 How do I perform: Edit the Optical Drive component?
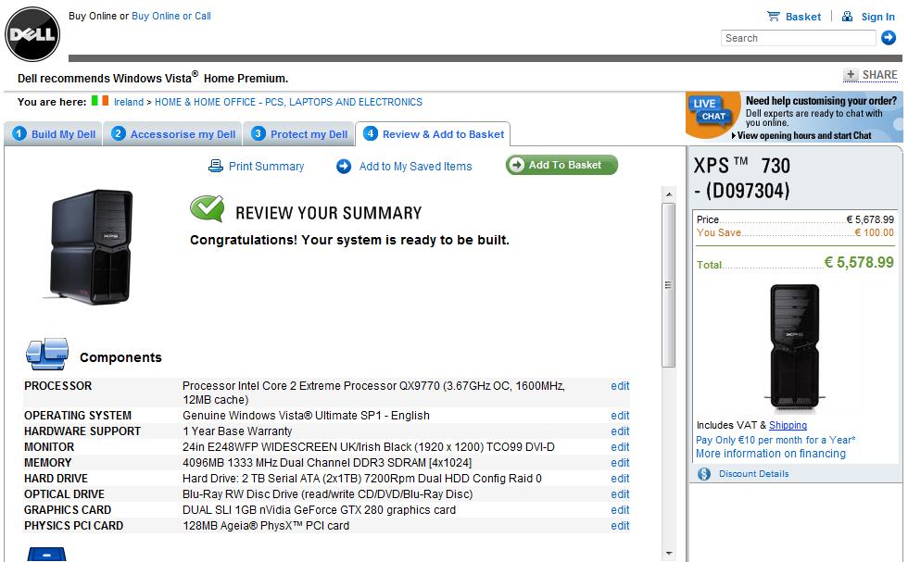point(620,493)
